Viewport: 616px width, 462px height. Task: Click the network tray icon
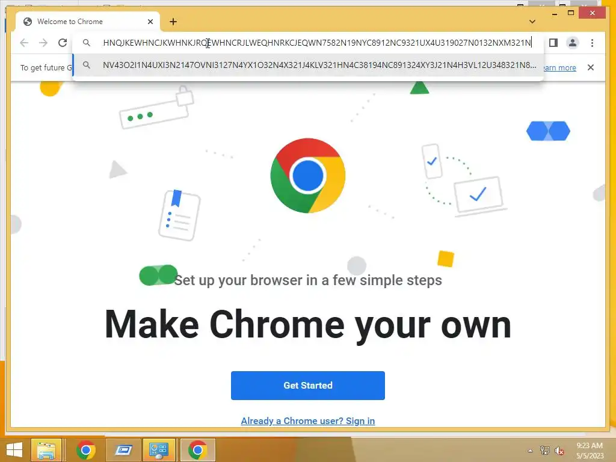click(545, 451)
